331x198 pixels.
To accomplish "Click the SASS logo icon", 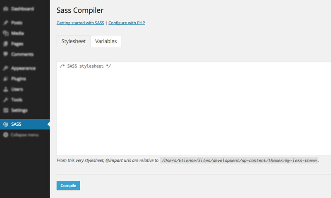I will [6, 124].
